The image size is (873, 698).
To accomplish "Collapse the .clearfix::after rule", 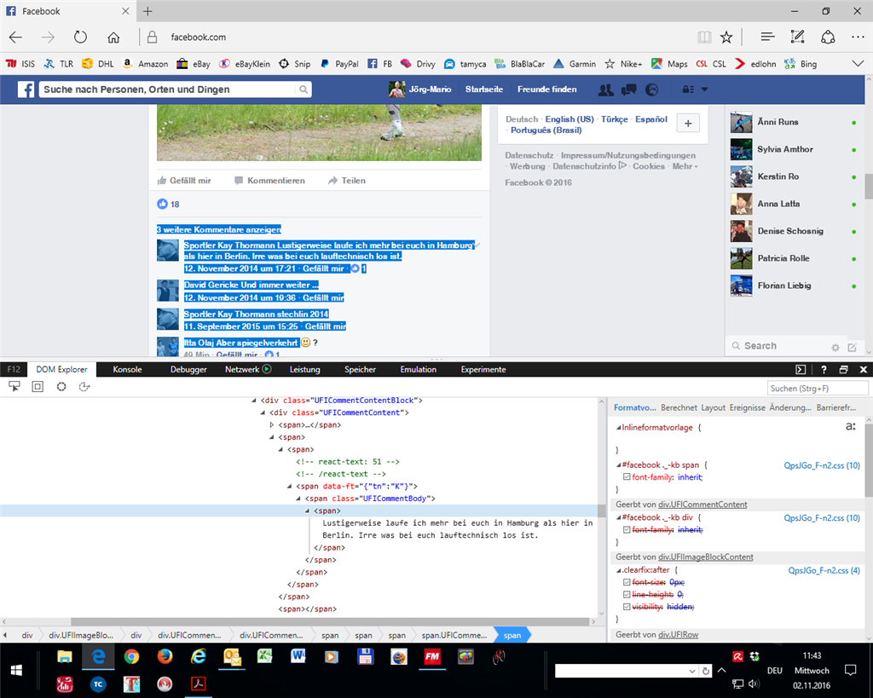I will pyautogui.click(x=619, y=570).
